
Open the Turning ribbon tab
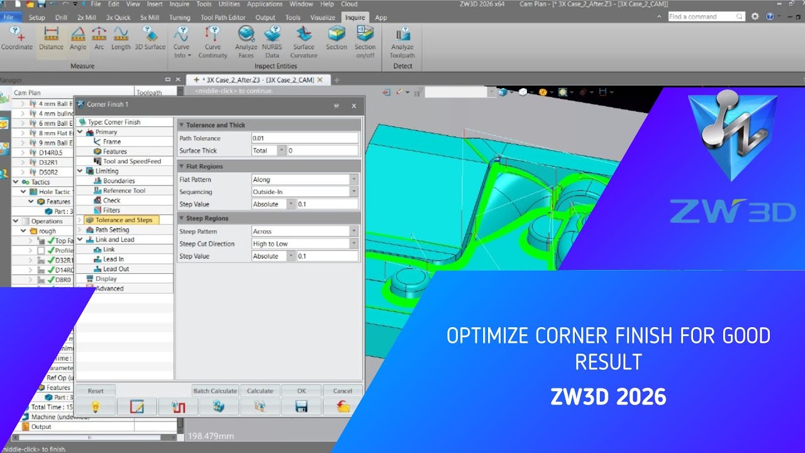(180, 18)
